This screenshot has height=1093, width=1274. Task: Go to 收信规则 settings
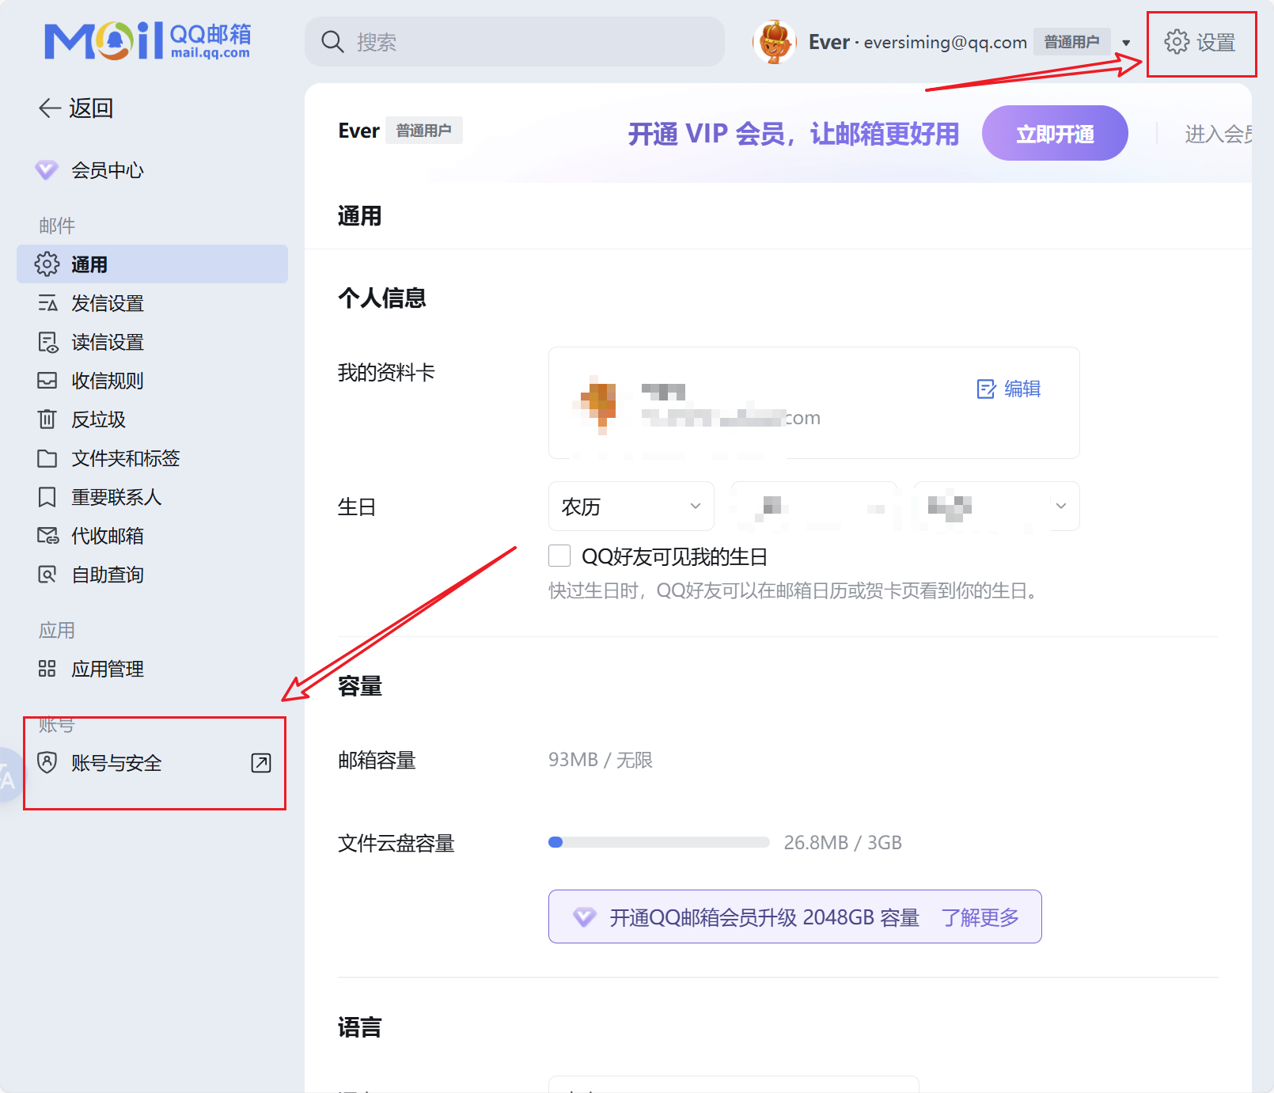click(107, 381)
